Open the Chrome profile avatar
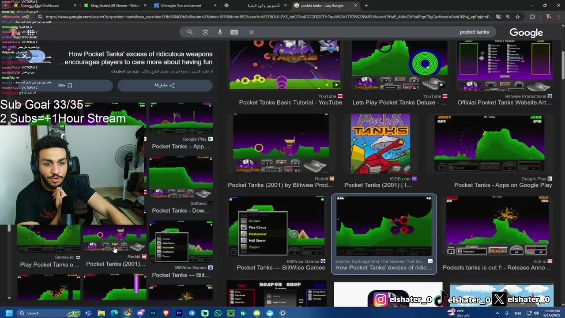The height and width of the screenshot is (318, 565). (548, 17)
